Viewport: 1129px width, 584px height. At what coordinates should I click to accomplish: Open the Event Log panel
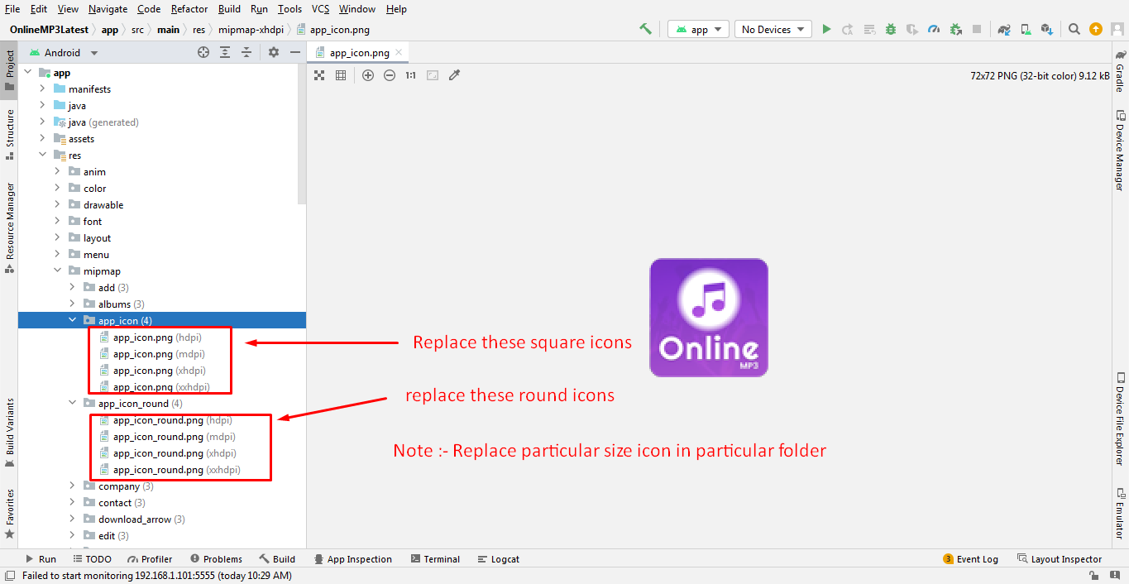(971, 559)
